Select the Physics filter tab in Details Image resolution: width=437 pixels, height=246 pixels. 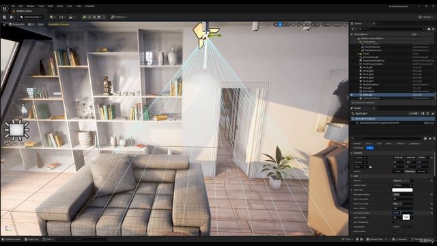pyautogui.click(x=401, y=143)
